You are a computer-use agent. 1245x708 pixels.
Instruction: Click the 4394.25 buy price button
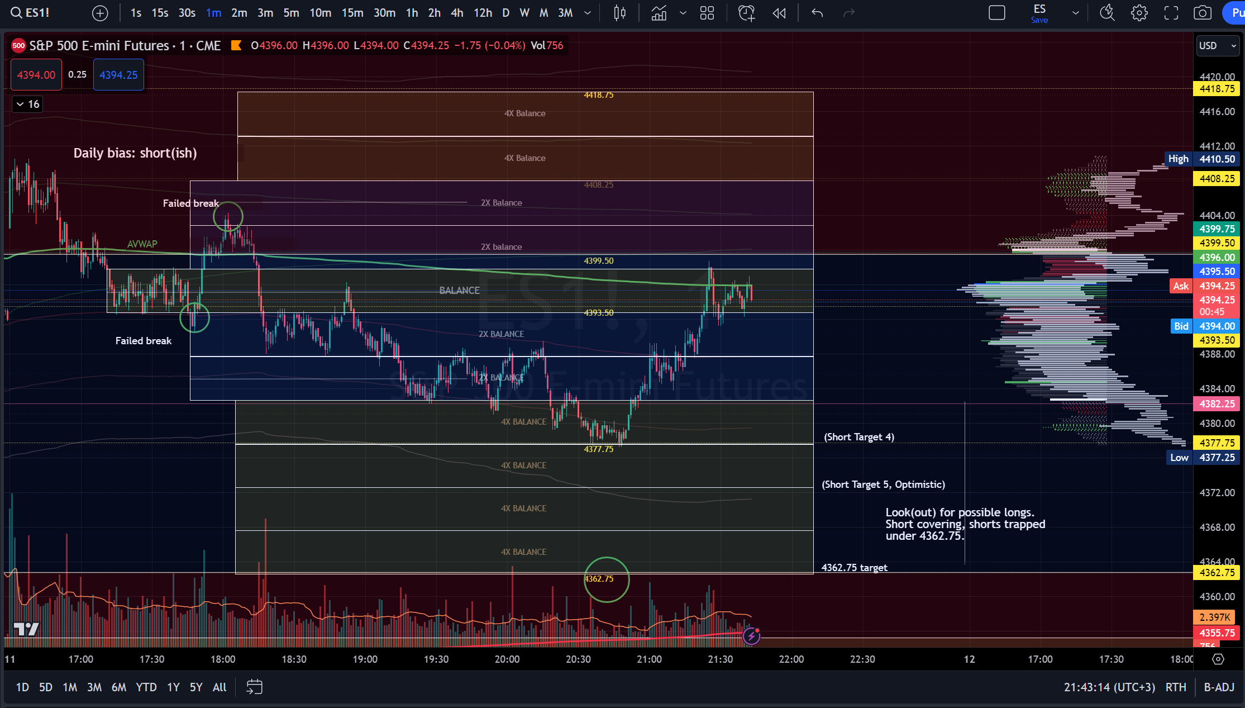pos(118,75)
